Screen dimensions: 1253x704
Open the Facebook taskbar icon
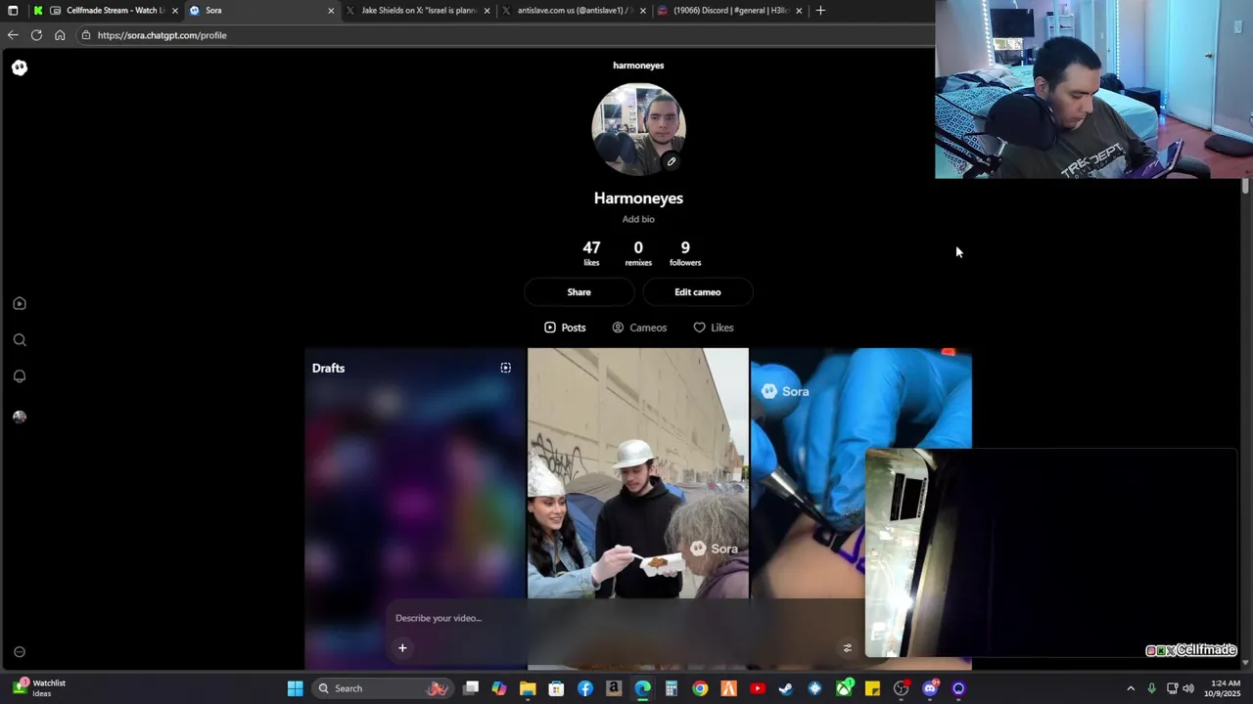pyautogui.click(x=585, y=688)
